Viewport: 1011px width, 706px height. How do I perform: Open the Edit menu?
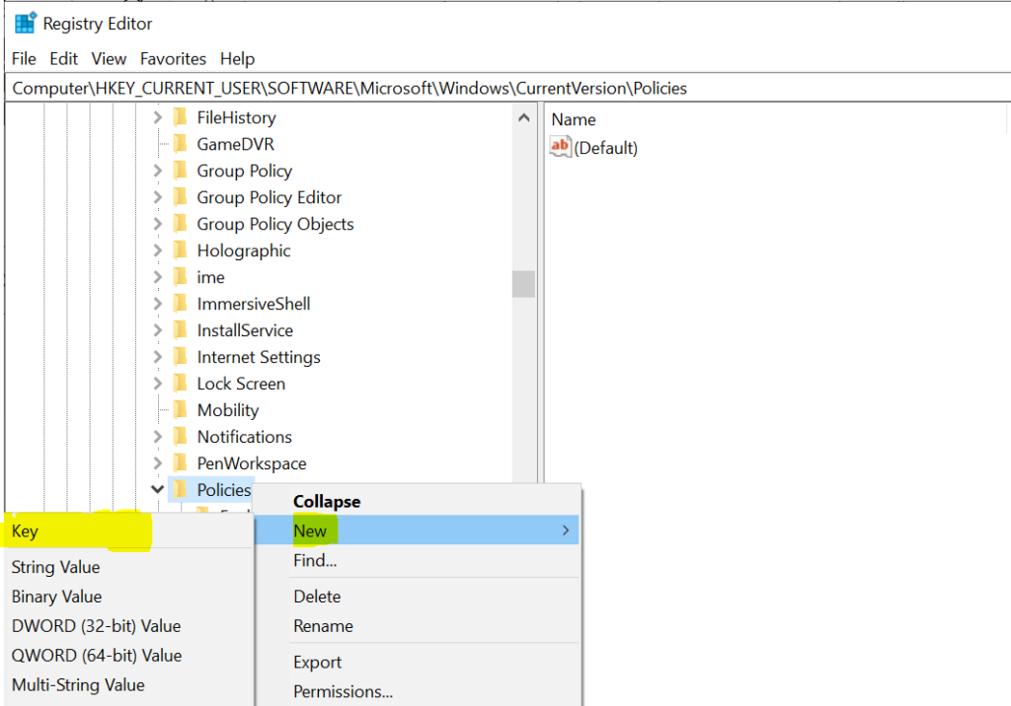(64, 58)
